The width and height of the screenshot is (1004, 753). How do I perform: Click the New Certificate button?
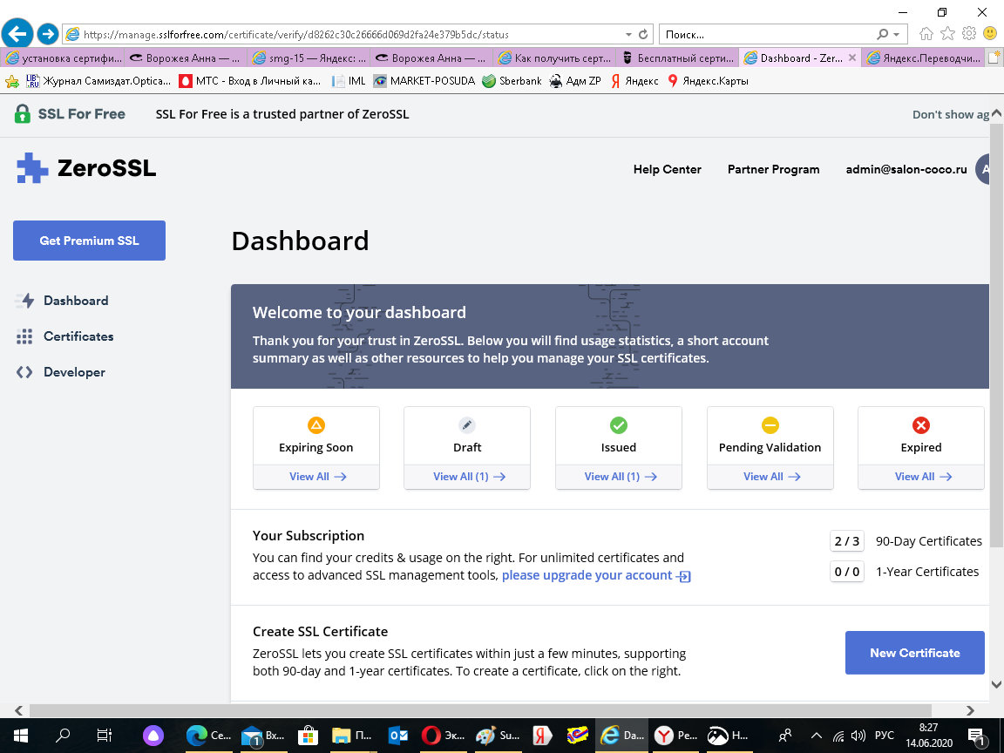(x=914, y=653)
